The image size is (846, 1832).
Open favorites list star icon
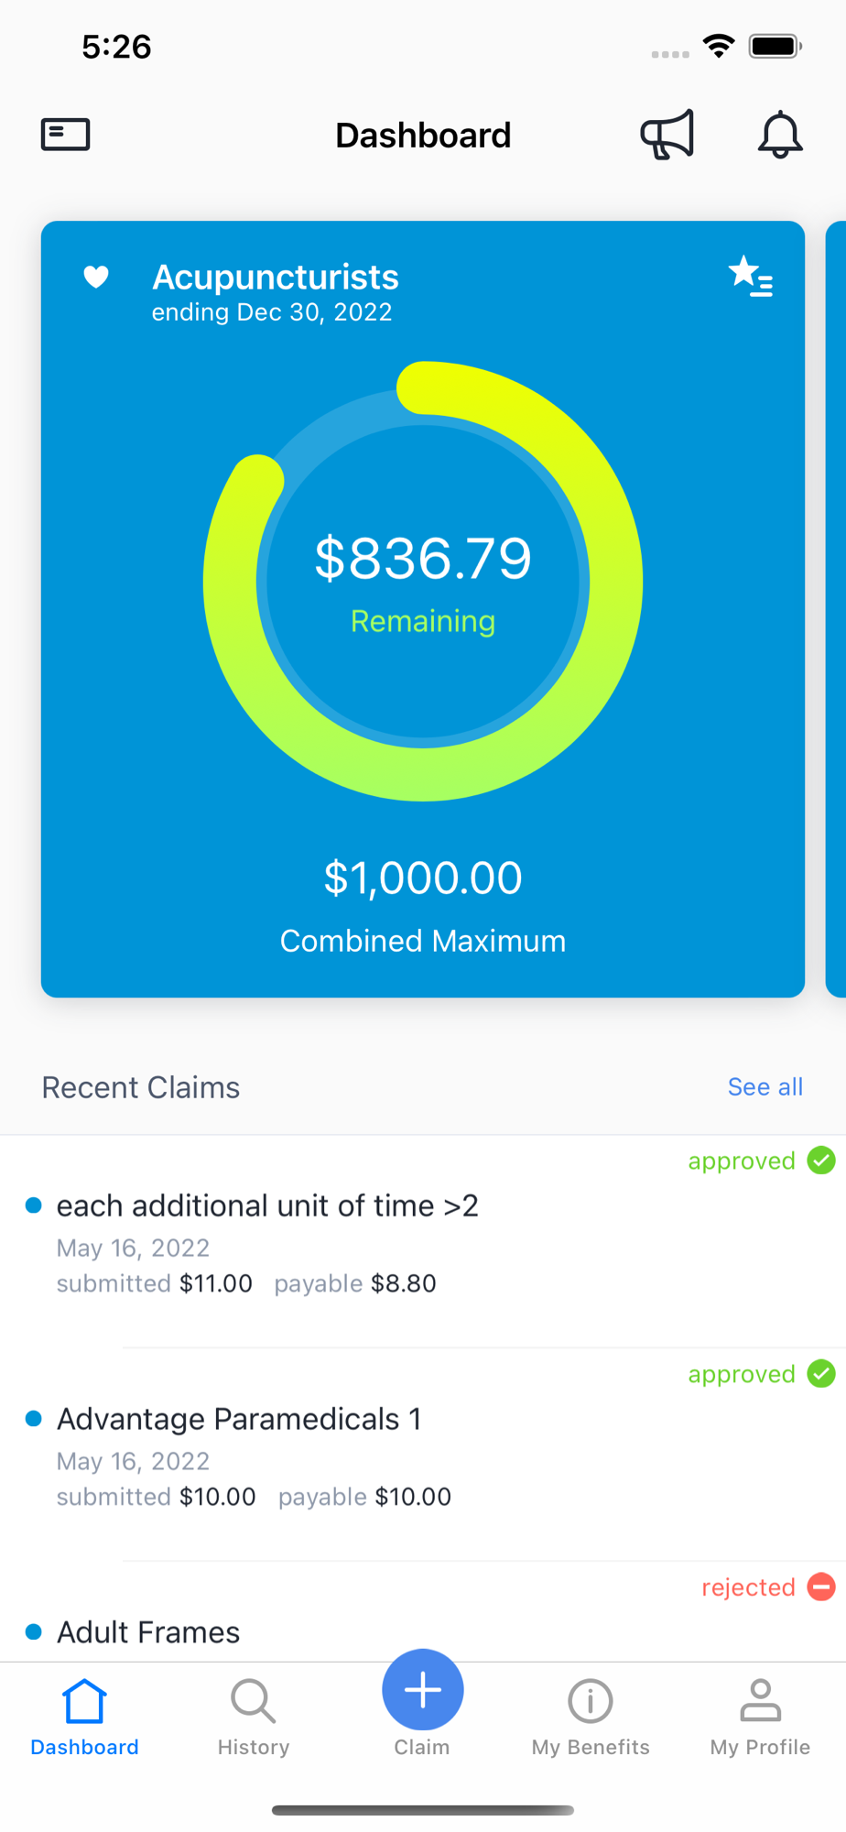pos(751,276)
